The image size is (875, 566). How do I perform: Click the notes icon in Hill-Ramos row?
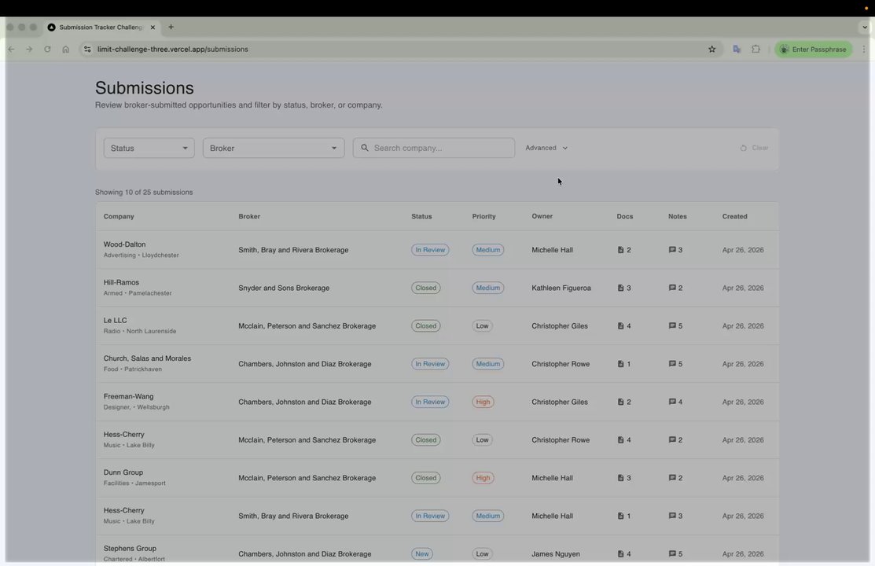pyautogui.click(x=672, y=288)
